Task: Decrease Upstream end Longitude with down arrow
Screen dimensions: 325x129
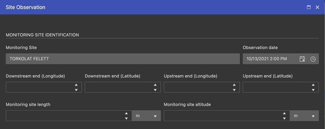Action: coord(234,90)
